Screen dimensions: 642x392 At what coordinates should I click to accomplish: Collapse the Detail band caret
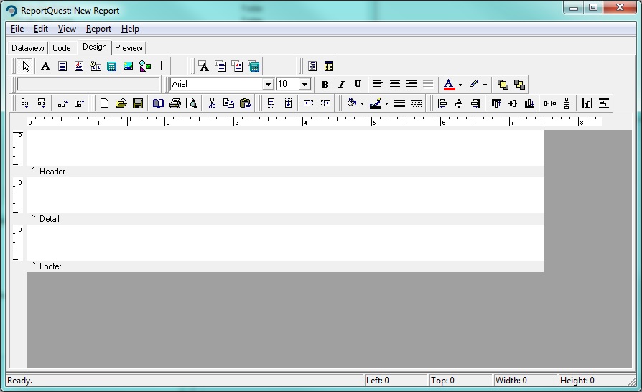33,218
